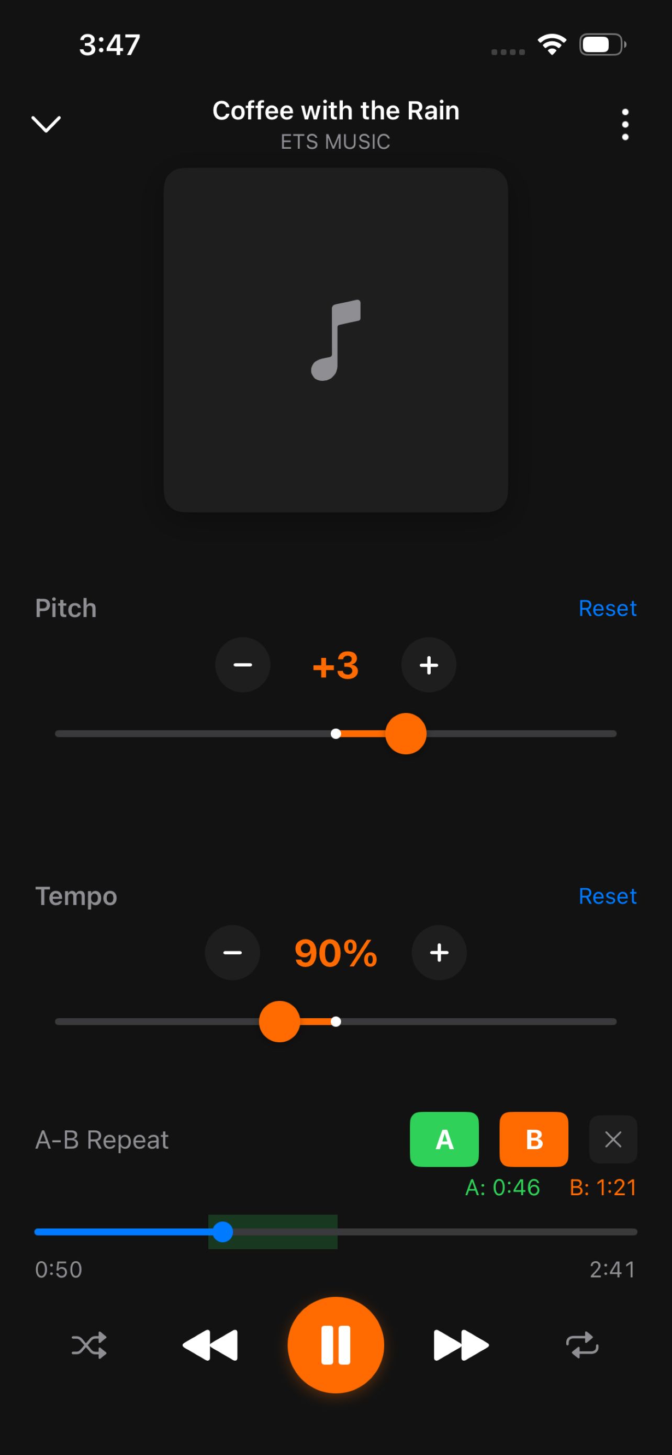Toggle shuffle mode
Image resolution: width=672 pixels, height=1455 pixels.
click(89, 1346)
